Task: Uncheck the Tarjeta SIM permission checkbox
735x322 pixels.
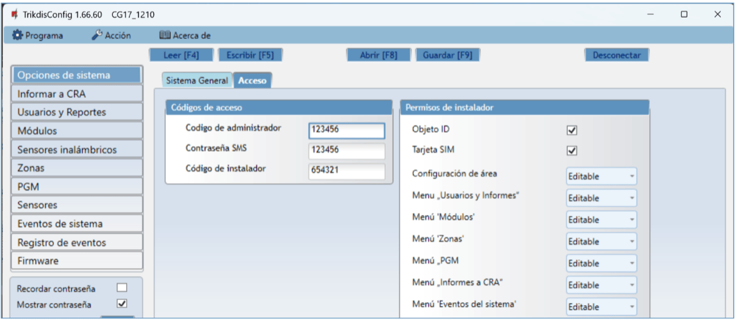Action: tap(572, 151)
